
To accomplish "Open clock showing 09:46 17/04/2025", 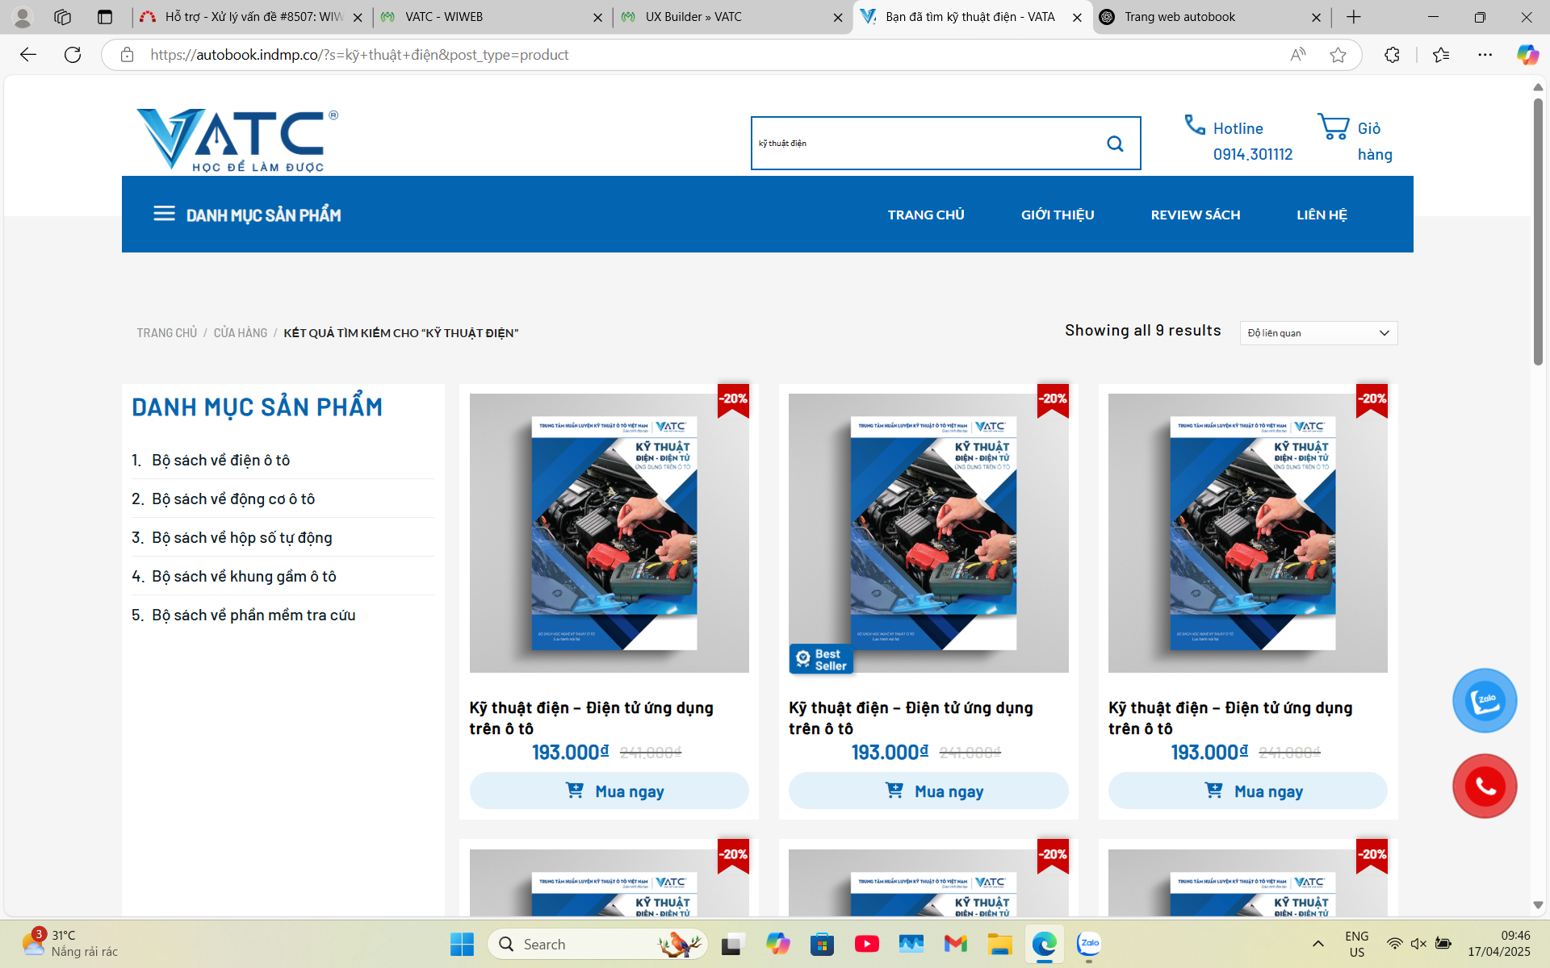I will (x=1499, y=944).
